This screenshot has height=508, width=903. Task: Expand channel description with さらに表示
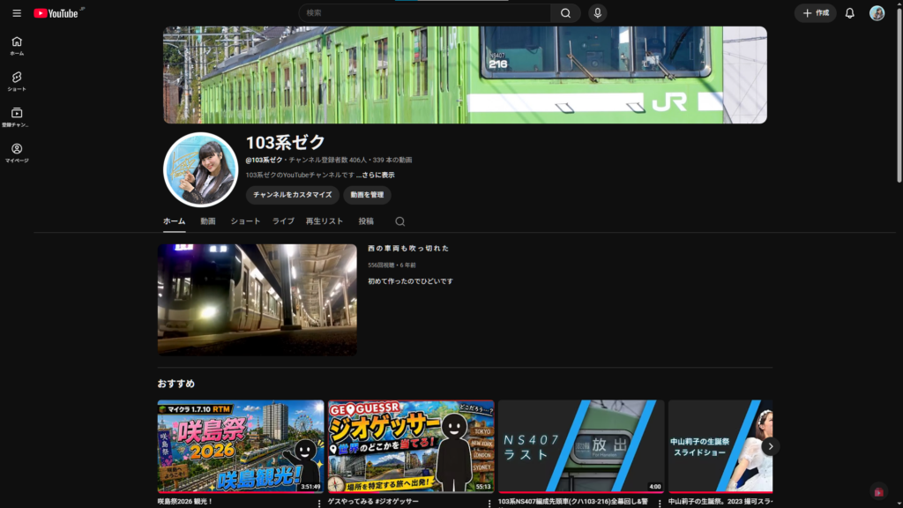click(x=376, y=176)
